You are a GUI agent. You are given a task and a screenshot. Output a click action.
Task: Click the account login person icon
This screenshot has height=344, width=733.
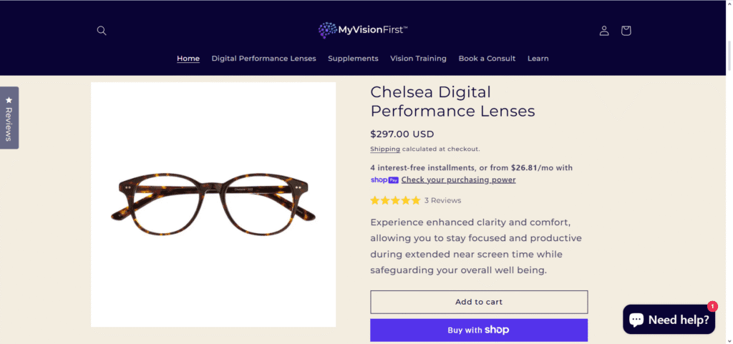click(604, 31)
